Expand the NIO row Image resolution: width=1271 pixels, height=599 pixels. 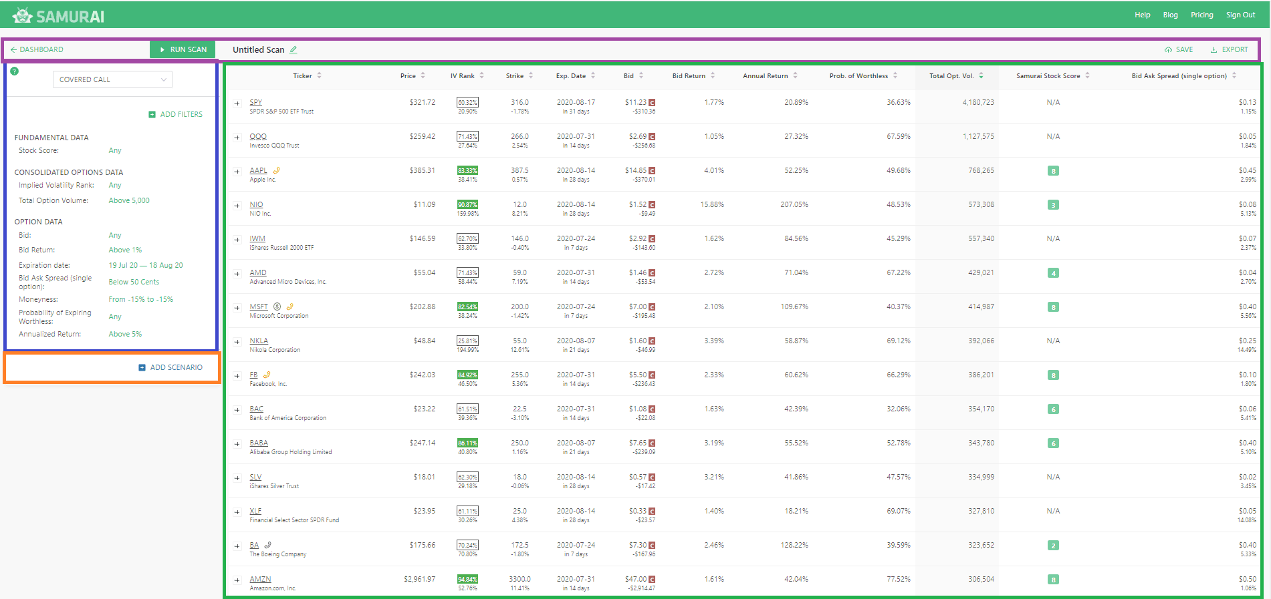point(237,206)
